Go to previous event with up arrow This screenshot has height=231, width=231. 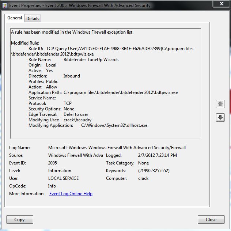point(220,104)
